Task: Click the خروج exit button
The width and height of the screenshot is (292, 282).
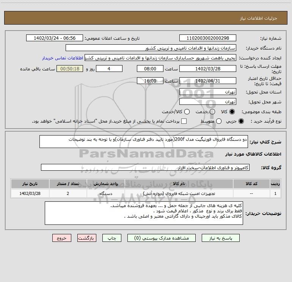Action: [x=62, y=238]
